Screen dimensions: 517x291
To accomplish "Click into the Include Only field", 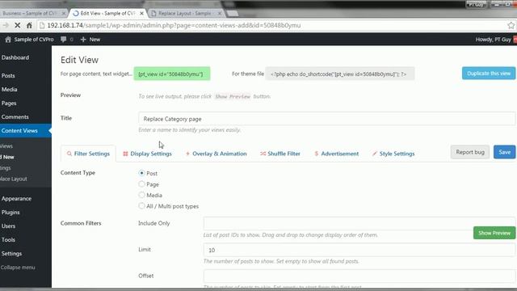I will pyautogui.click(x=359, y=223).
